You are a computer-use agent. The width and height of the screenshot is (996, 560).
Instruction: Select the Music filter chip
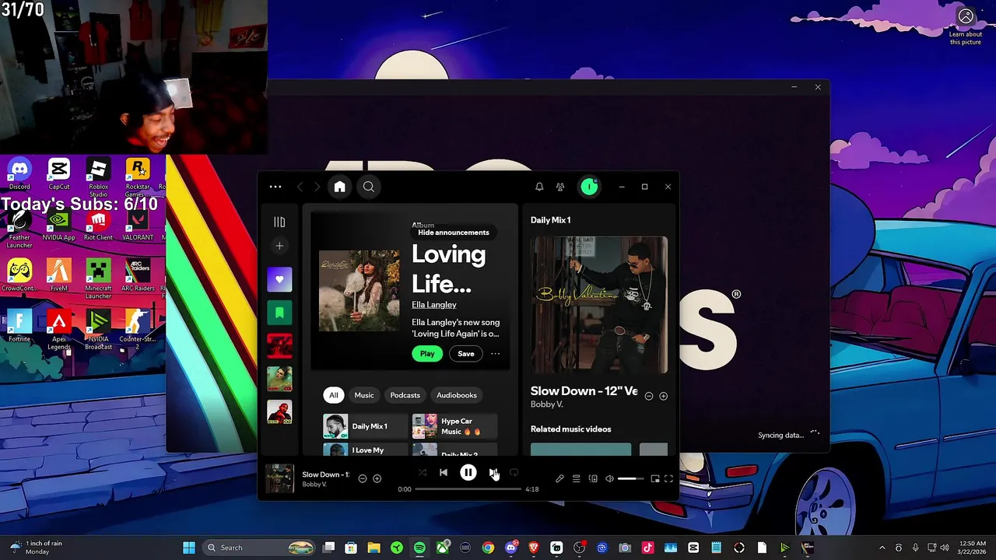[364, 395]
